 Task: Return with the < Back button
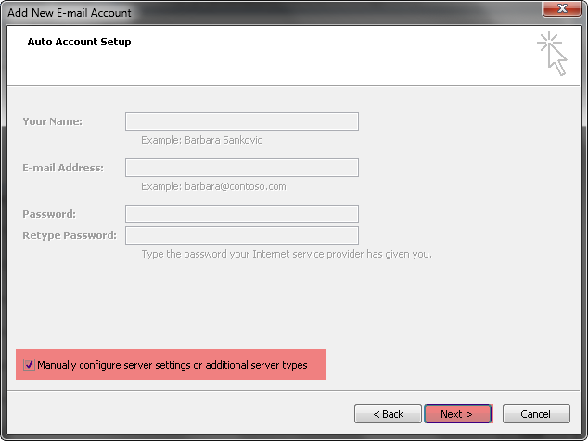[x=388, y=413]
